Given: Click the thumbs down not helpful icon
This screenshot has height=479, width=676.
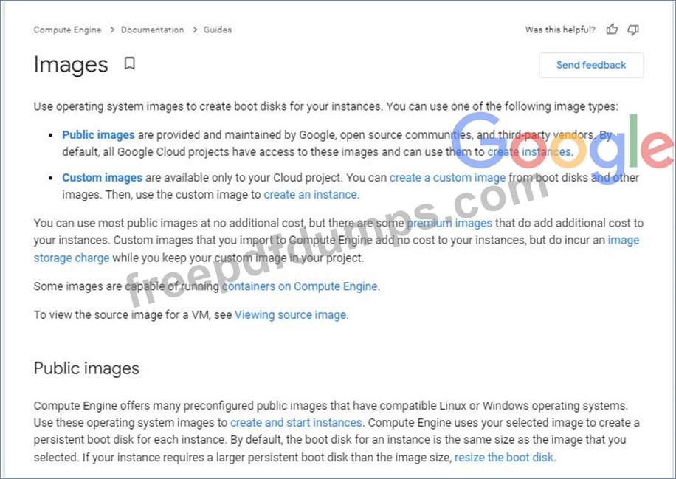Looking at the screenshot, I should click(x=633, y=30).
